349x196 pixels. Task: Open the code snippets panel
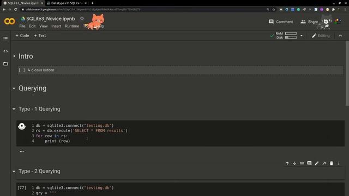coord(5,51)
